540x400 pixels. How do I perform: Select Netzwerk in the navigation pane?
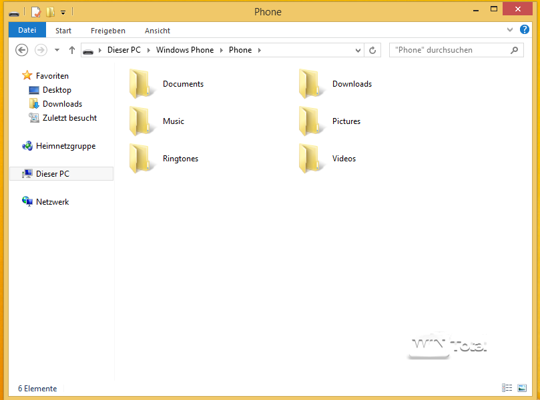tap(52, 202)
